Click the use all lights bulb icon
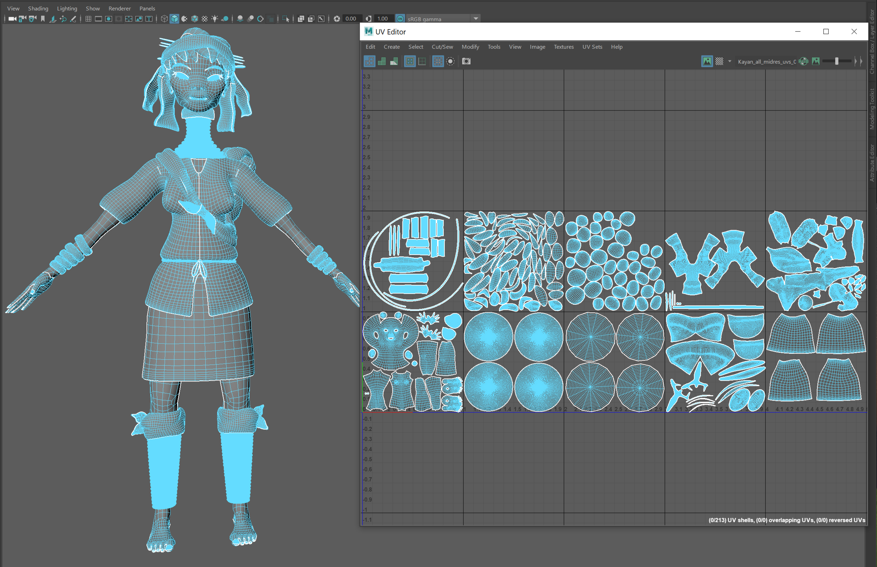The image size is (877, 567). (215, 18)
